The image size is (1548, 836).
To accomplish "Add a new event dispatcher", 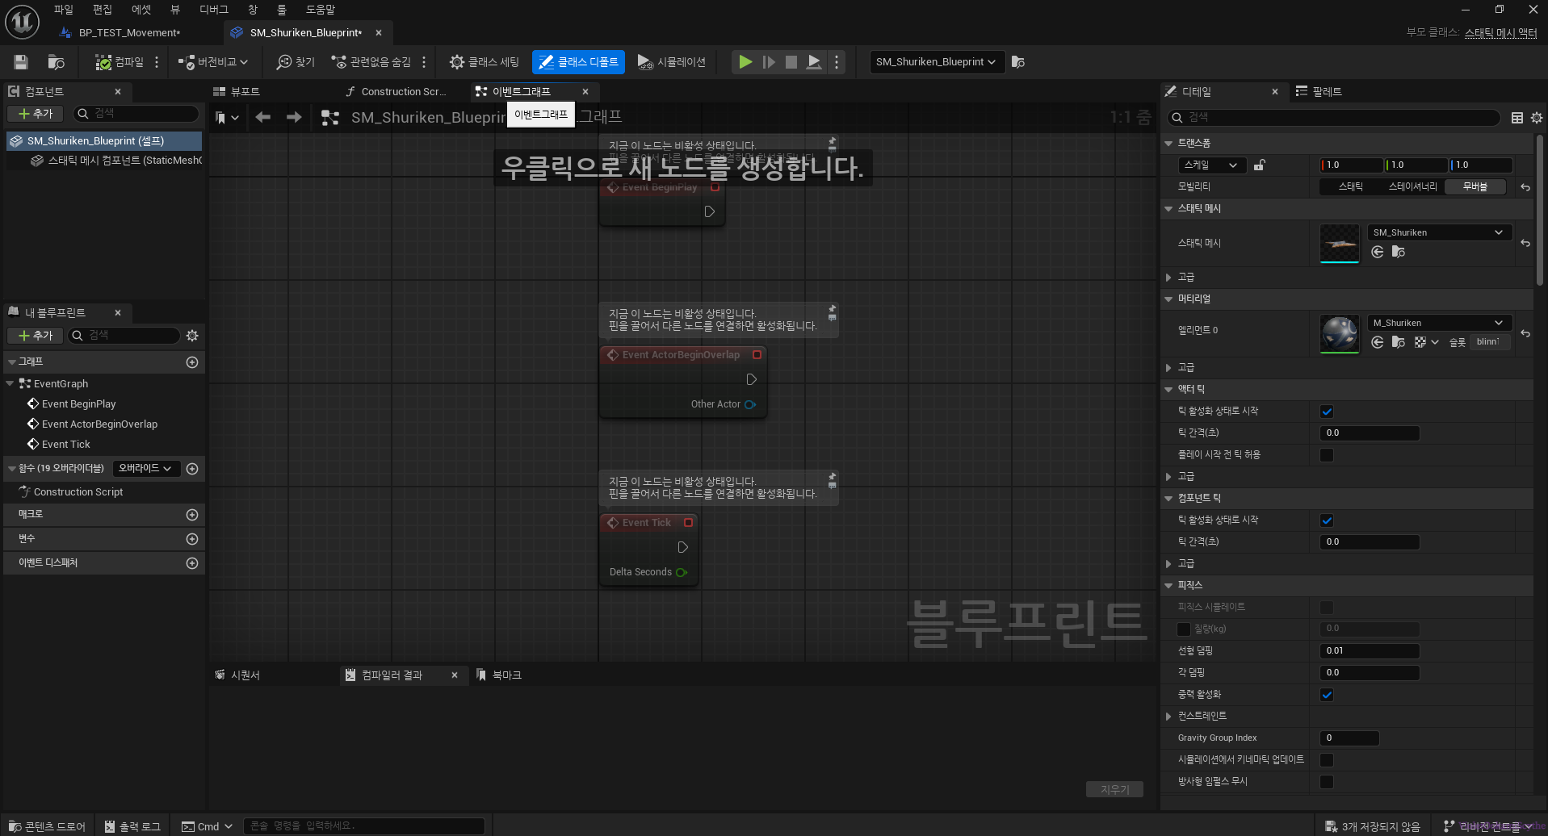I will [192, 563].
